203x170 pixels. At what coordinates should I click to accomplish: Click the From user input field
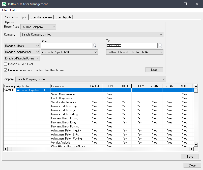pyautogui.click(x=66, y=46)
